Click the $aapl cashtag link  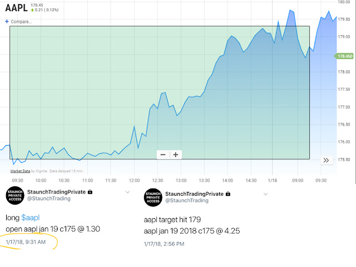[x=31, y=217]
